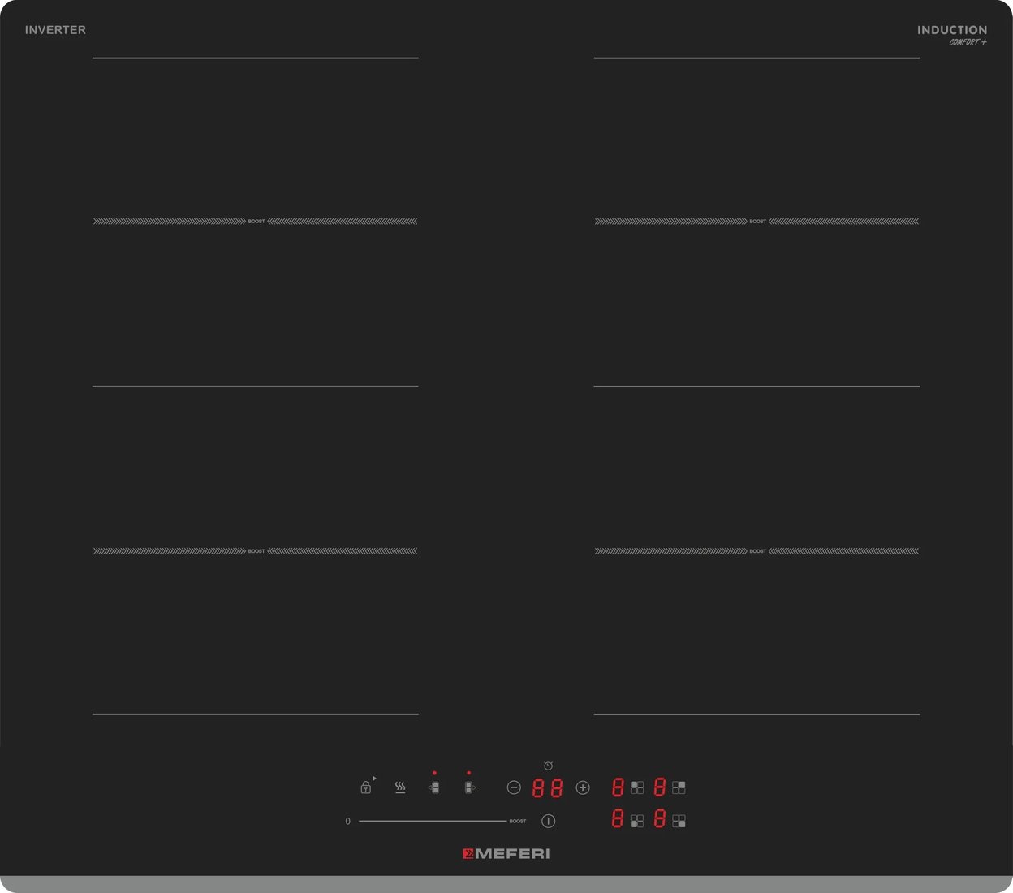Tap the INVERTER label

point(55,30)
